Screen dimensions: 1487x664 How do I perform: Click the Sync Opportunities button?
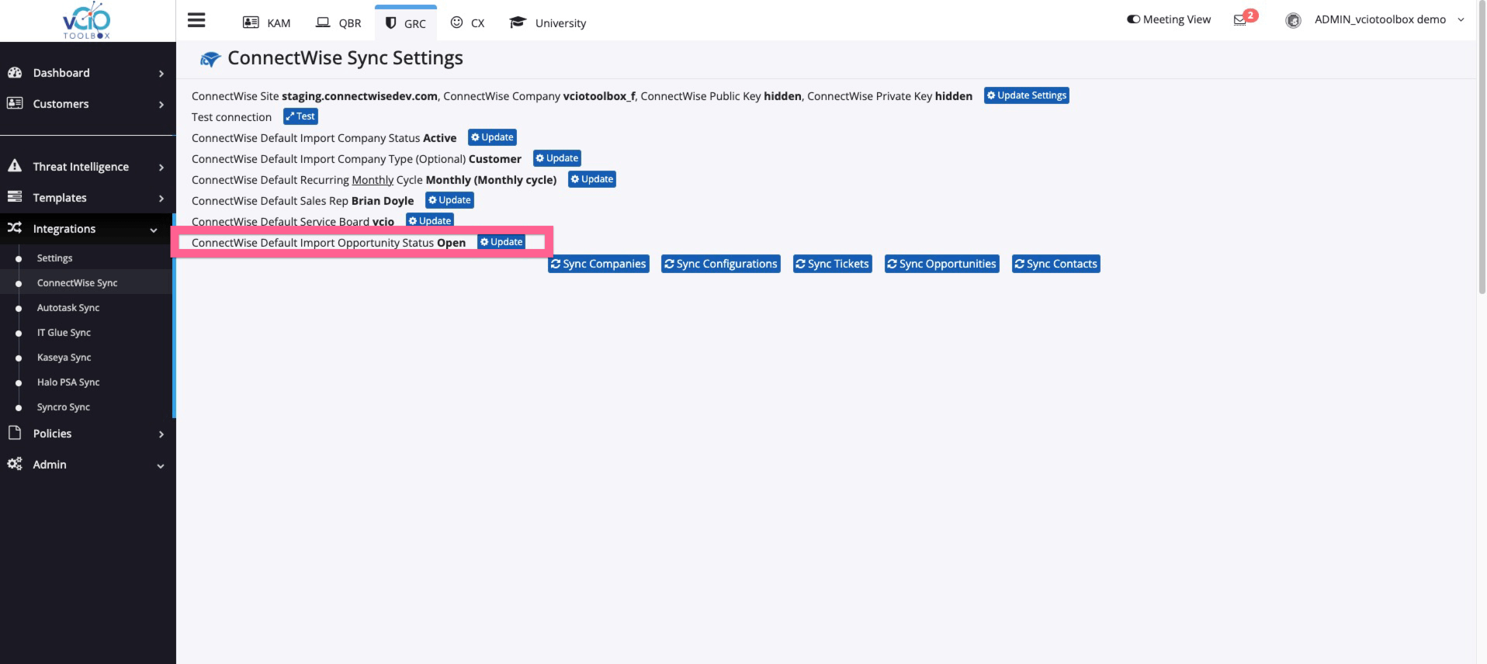coord(942,264)
